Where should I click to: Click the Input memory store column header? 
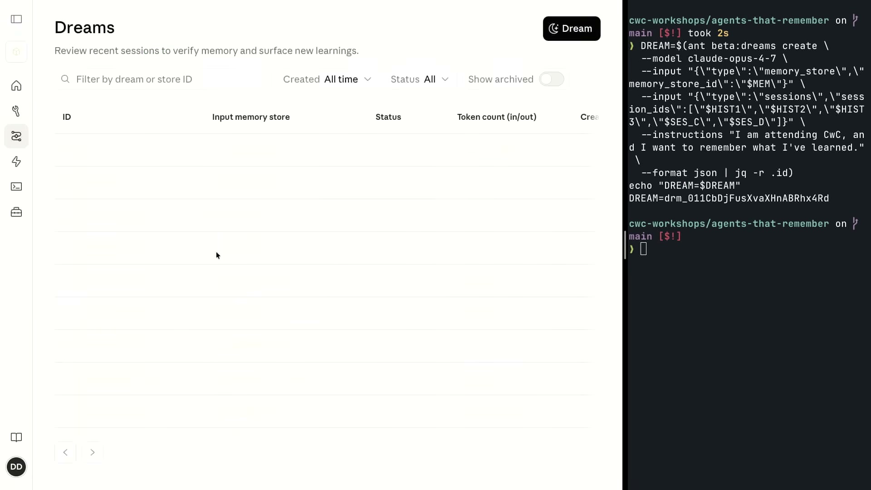tap(251, 117)
